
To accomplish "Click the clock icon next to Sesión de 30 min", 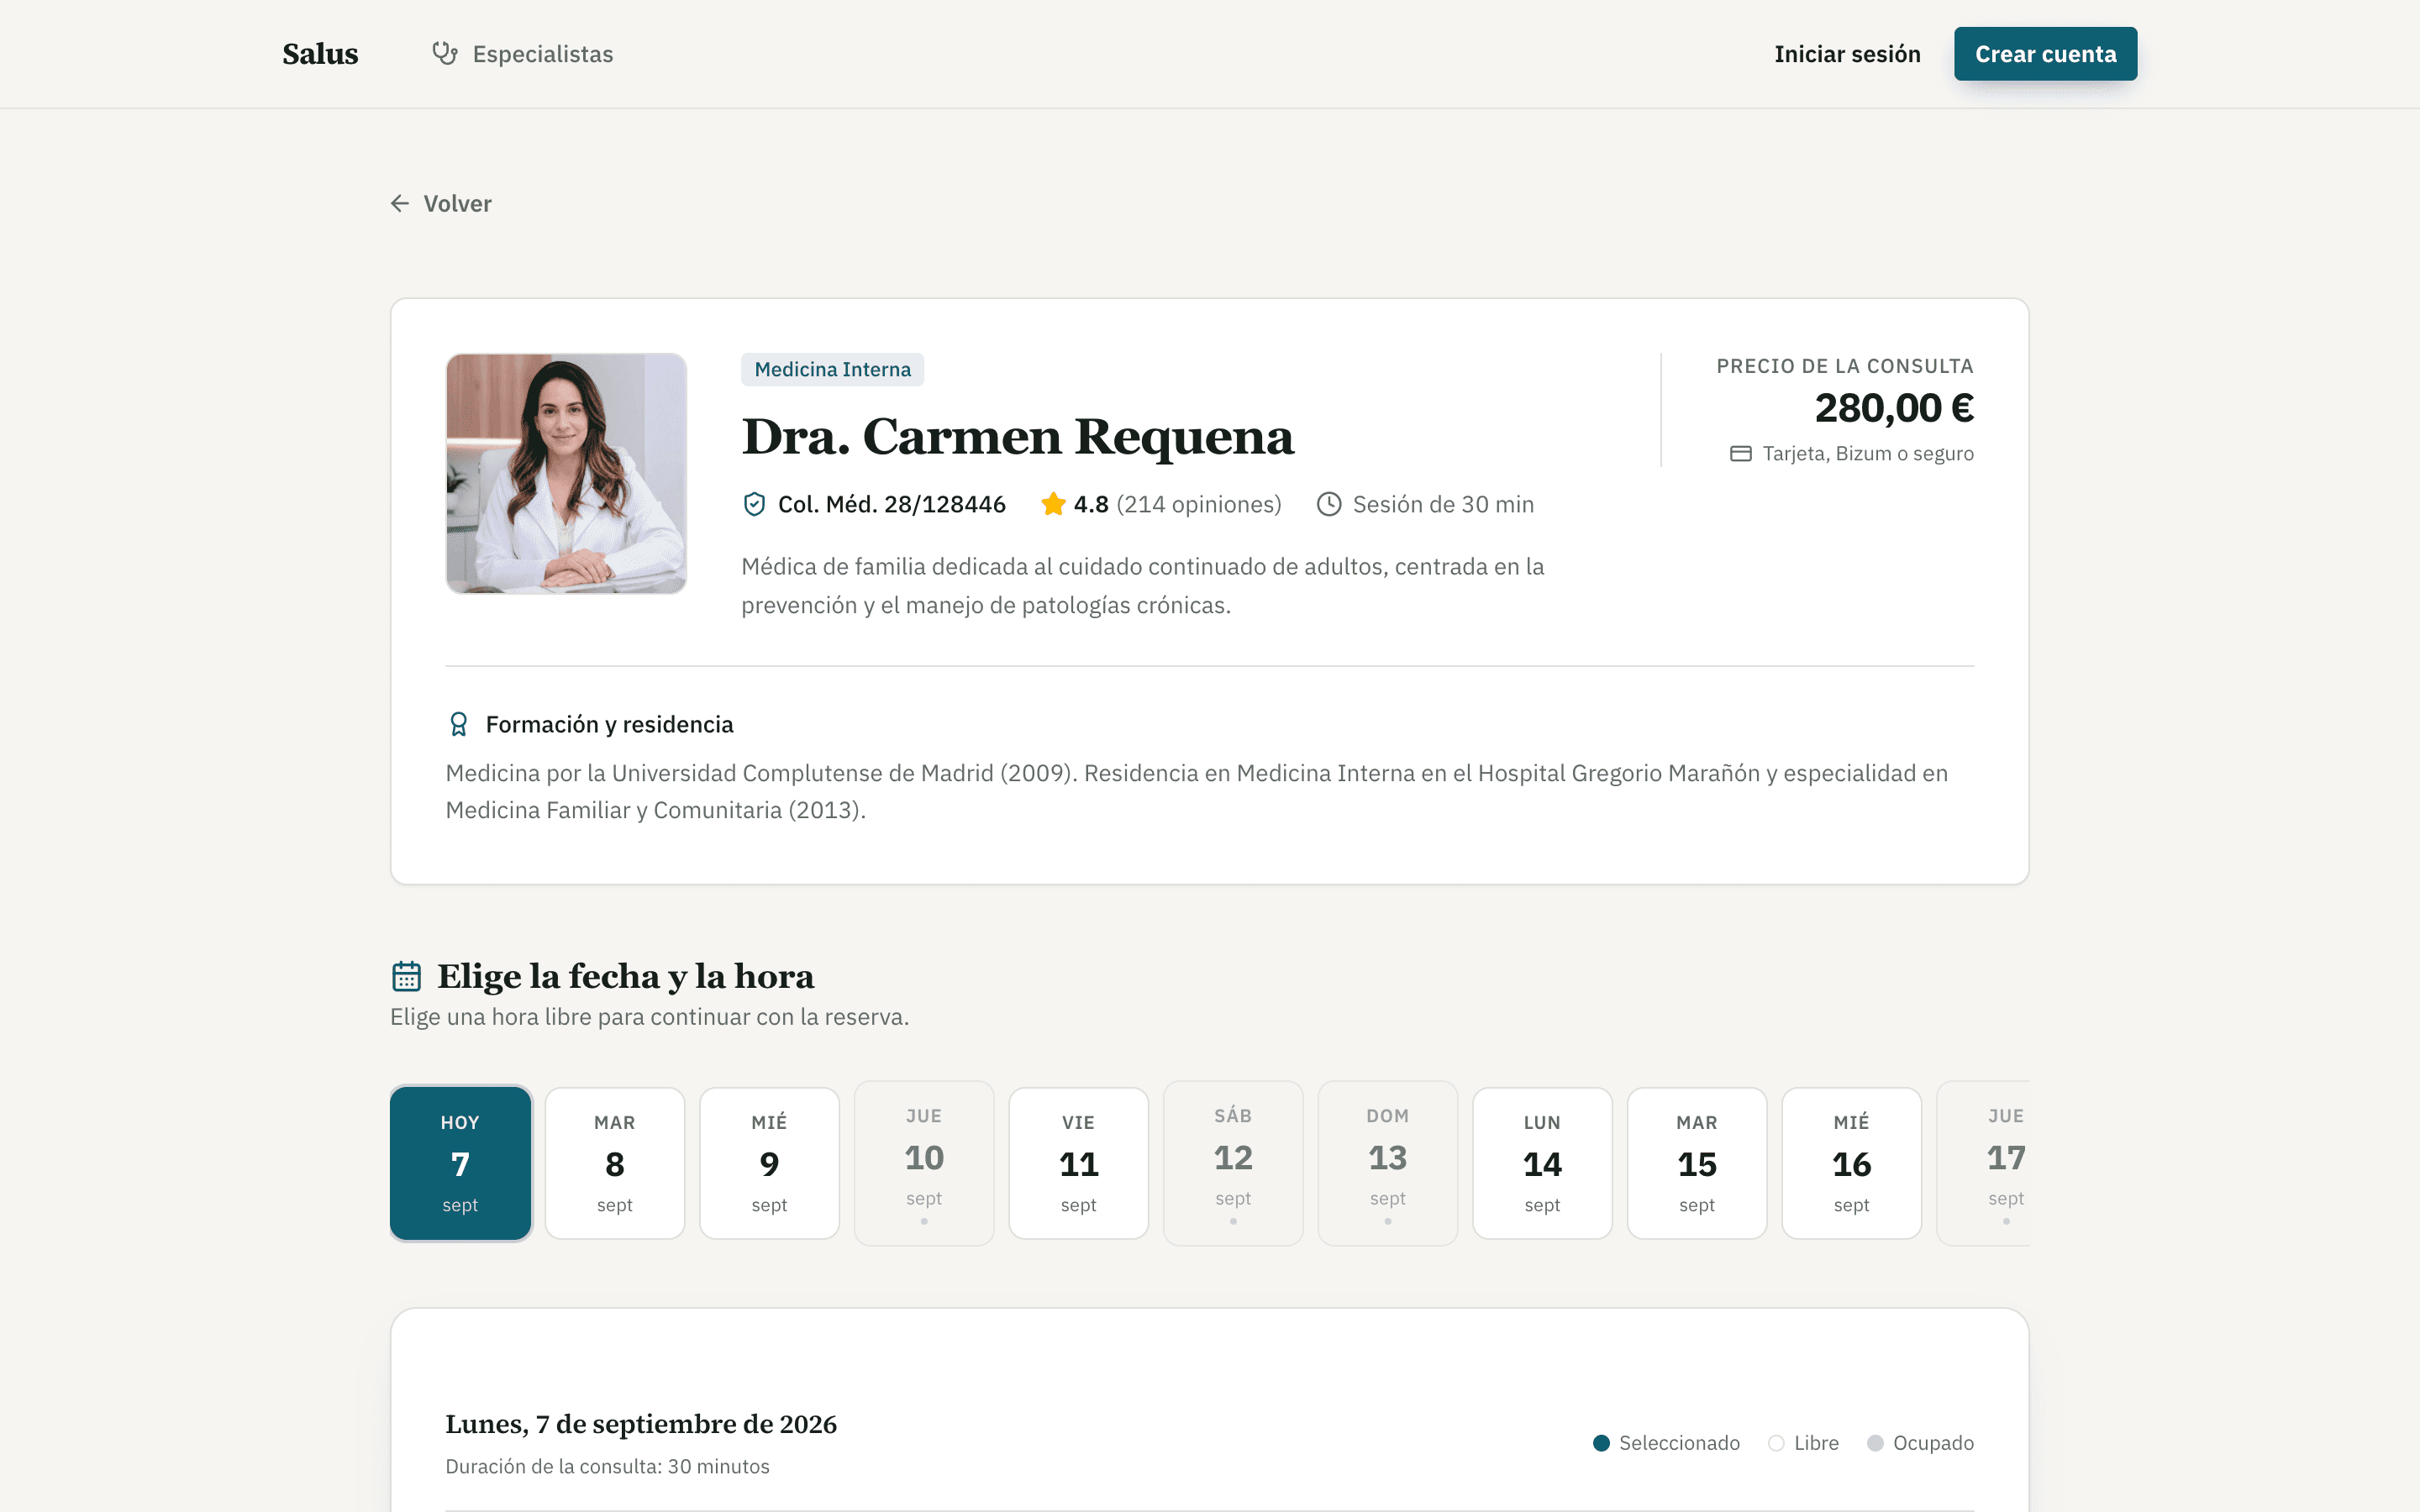I will tap(1329, 504).
